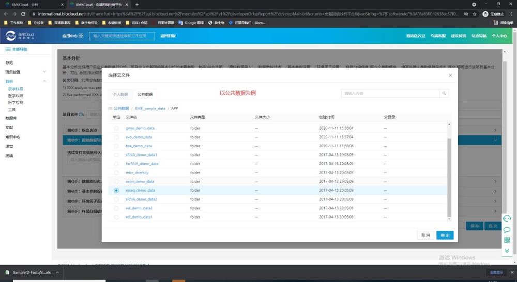517x282 pixels.
Task: Open the 应用中心 dropdown in header
Action: [72, 36]
